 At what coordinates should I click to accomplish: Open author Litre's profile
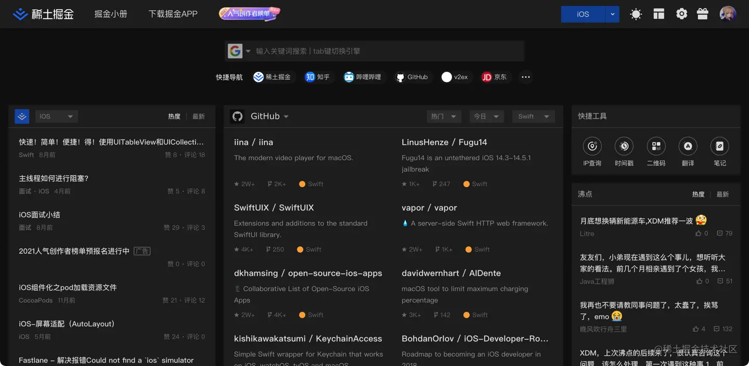click(x=587, y=233)
